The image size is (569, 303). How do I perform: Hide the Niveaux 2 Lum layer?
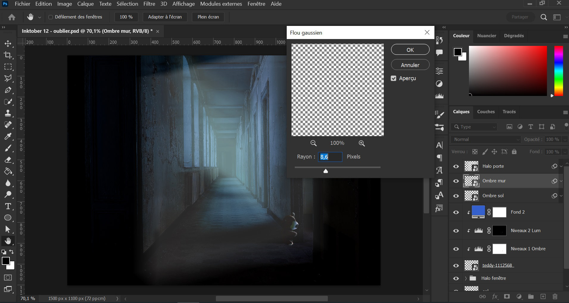[456, 231]
